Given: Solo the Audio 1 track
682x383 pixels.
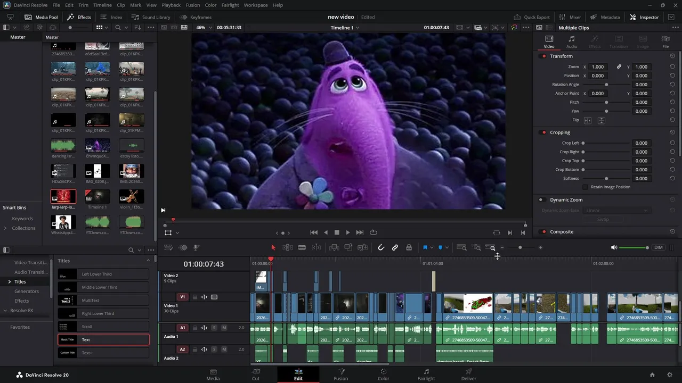Looking at the screenshot, I should [x=214, y=328].
